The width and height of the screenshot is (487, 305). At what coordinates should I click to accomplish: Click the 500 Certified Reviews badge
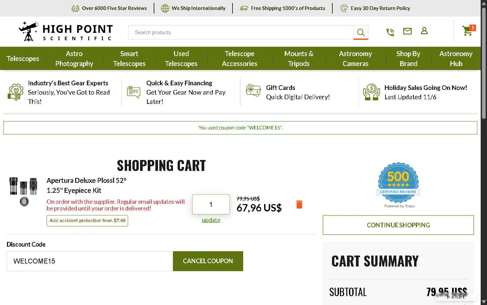click(x=398, y=183)
